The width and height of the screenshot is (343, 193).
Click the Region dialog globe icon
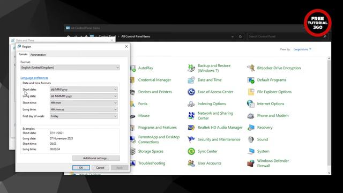[19, 47]
